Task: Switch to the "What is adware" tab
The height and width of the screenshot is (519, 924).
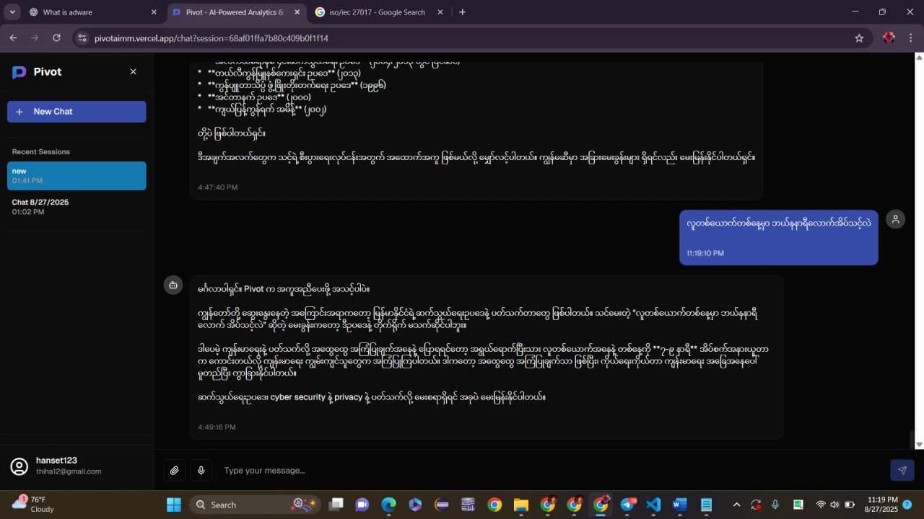Action: [94, 12]
